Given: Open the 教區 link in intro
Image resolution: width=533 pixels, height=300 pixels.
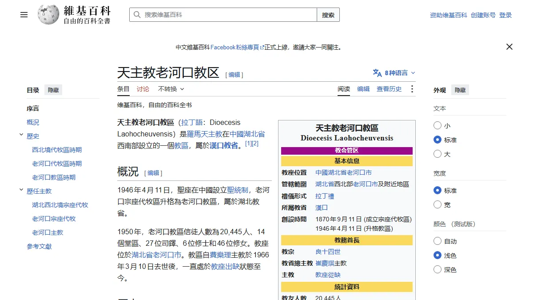Looking at the screenshot, I should click(x=181, y=145).
